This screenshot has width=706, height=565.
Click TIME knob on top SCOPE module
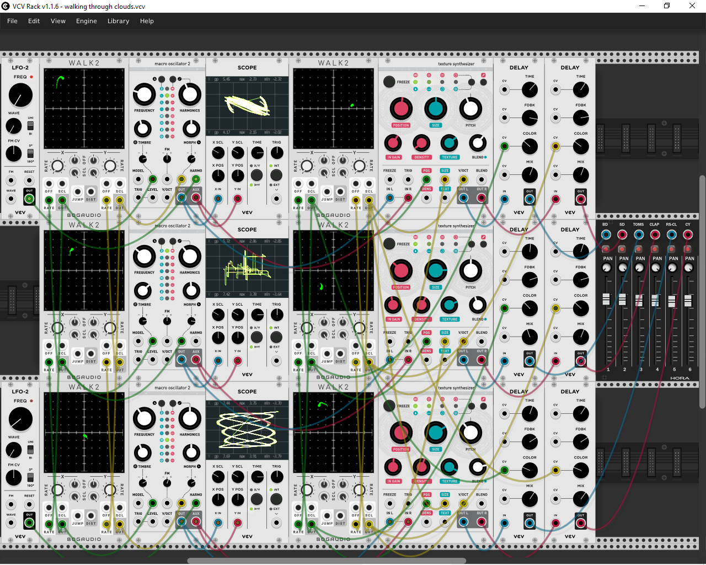(257, 153)
